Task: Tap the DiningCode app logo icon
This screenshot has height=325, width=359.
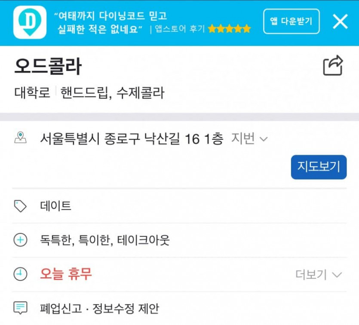Action: coord(30,22)
